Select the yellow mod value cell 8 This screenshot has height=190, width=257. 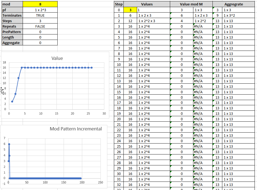click(40, 4)
